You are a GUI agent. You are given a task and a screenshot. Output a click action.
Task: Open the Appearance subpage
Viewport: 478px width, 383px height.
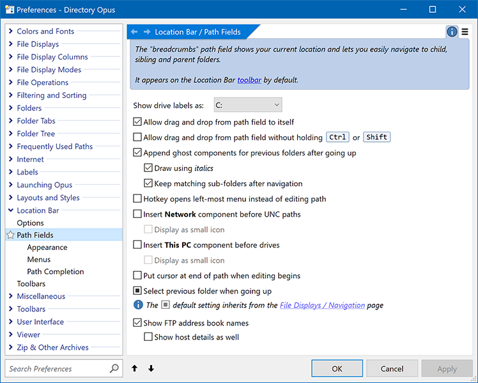[47, 247]
